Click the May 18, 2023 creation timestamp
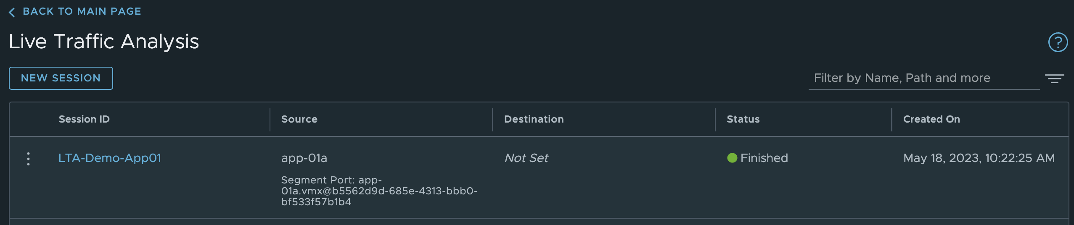 [x=979, y=158]
